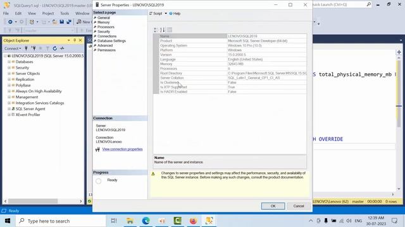Click the Filter icon in Object Explorer
405x227 pixels.
(x=47, y=48)
